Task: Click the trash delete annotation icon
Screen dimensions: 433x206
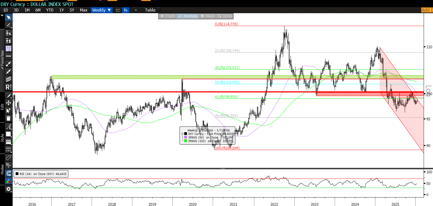Action: (x=9, y=118)
